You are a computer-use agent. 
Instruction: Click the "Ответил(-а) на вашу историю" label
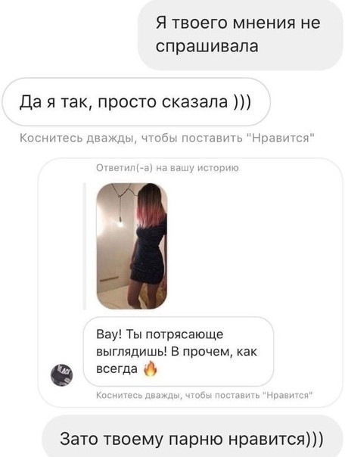pyautogui.click(x=167, y=168)
